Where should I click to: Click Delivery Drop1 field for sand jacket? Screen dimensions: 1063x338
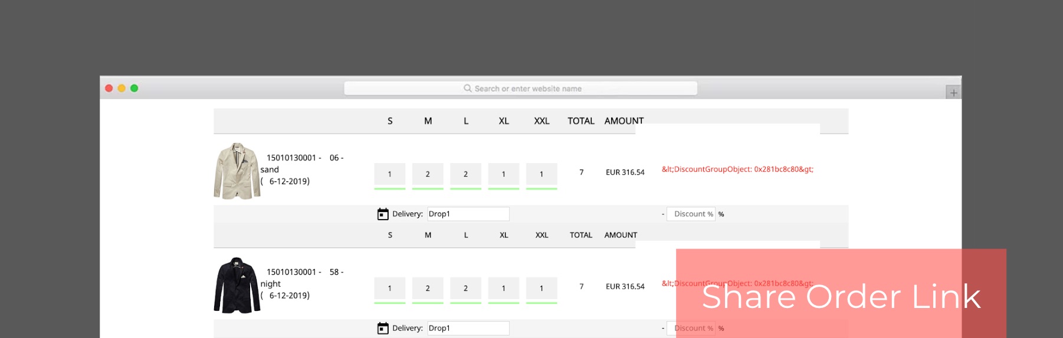tap(468, 214)
